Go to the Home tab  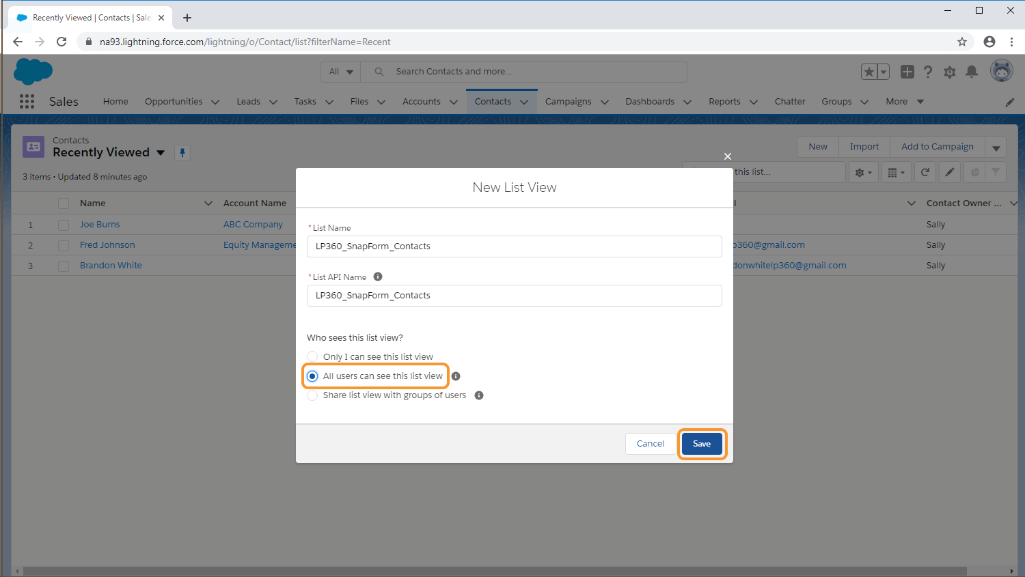[115, 102]
